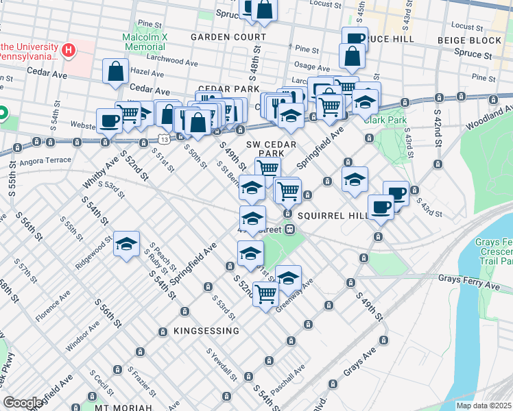
Task: Click the University of Pennsylvania hospital label
Action: [x=29, y=51]
